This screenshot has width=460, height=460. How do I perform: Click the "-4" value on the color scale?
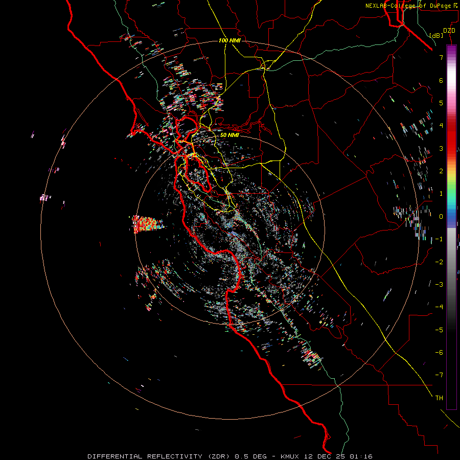pyautogui.click(x=439, y=307)
